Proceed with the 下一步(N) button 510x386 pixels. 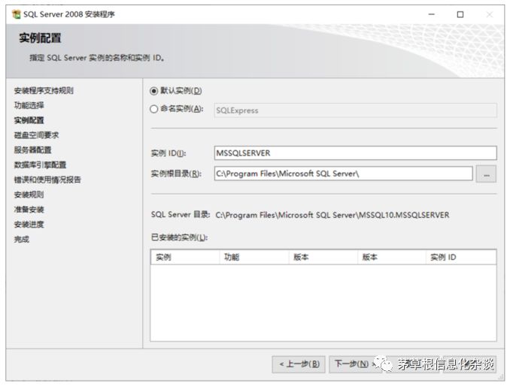(355, 364)
